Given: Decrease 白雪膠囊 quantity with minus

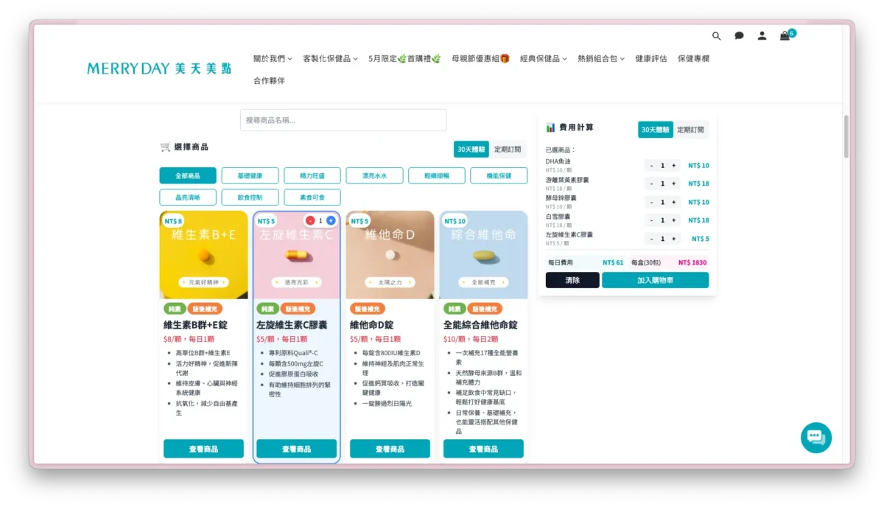Looking at the screenshot, I should click(x=651, y=220).
